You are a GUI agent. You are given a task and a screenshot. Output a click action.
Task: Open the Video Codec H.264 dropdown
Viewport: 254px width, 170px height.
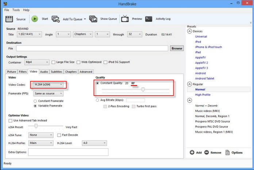coord(49,85)
